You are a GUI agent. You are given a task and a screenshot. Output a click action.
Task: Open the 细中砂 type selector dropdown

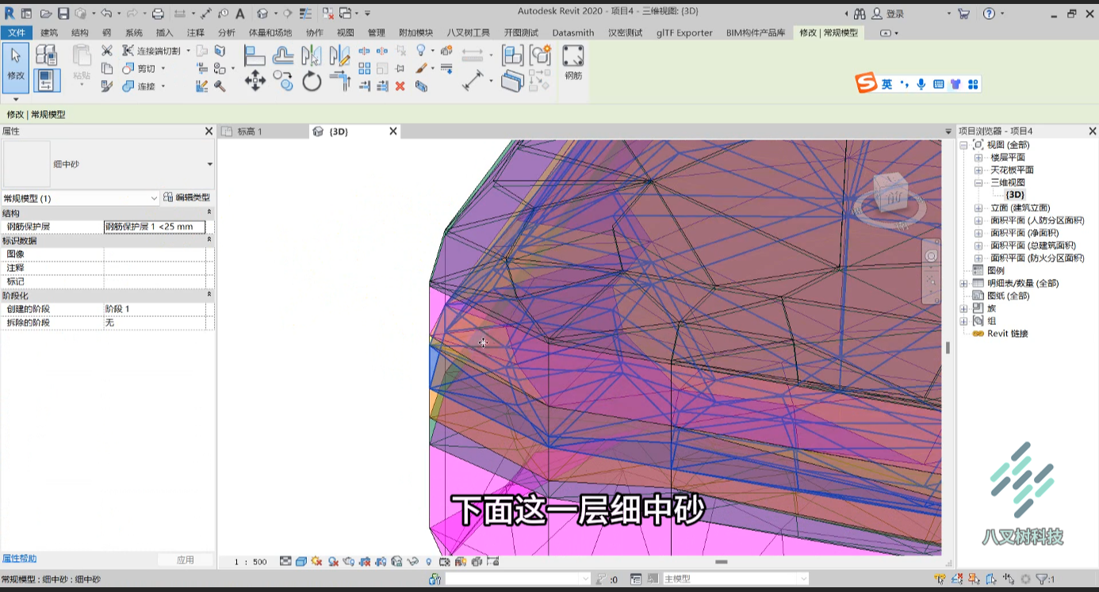(x=108, y=164)
